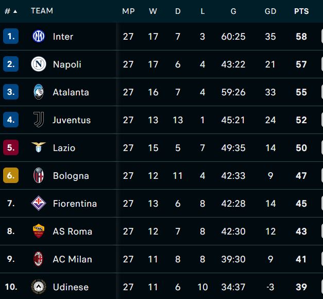Open the Fiorentina team link

click(x=75, y=204)
